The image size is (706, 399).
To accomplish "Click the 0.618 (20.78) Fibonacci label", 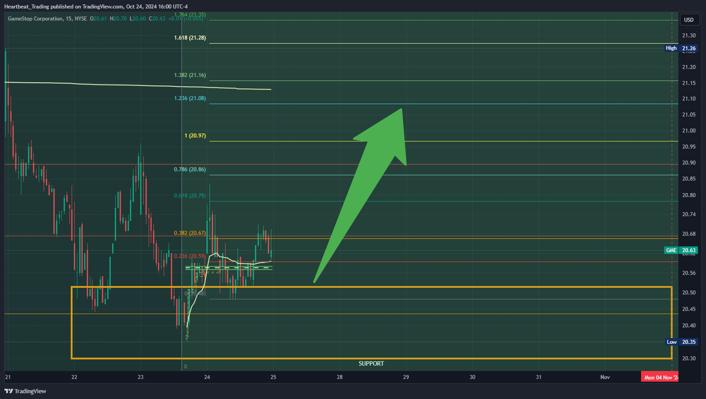I will pos(190,196).
